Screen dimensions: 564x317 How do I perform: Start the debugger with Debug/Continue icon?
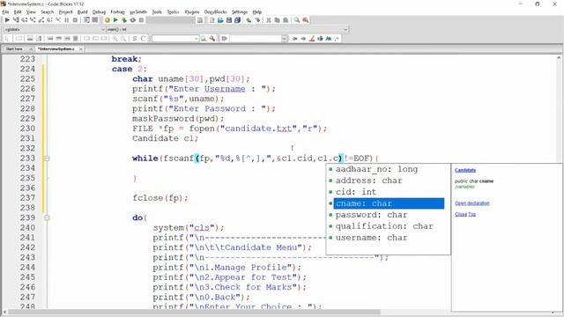(7, 20)
